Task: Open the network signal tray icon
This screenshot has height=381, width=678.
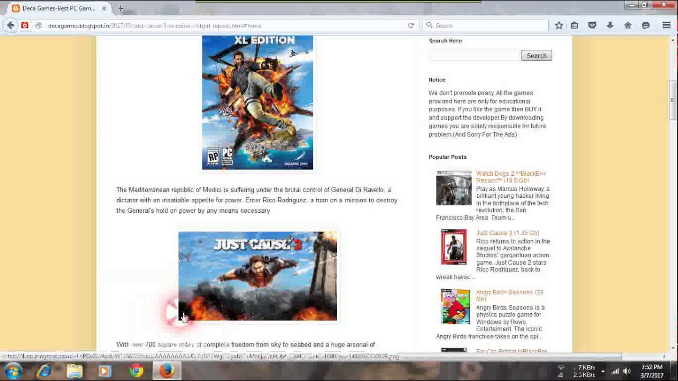Action: (615, 371)
